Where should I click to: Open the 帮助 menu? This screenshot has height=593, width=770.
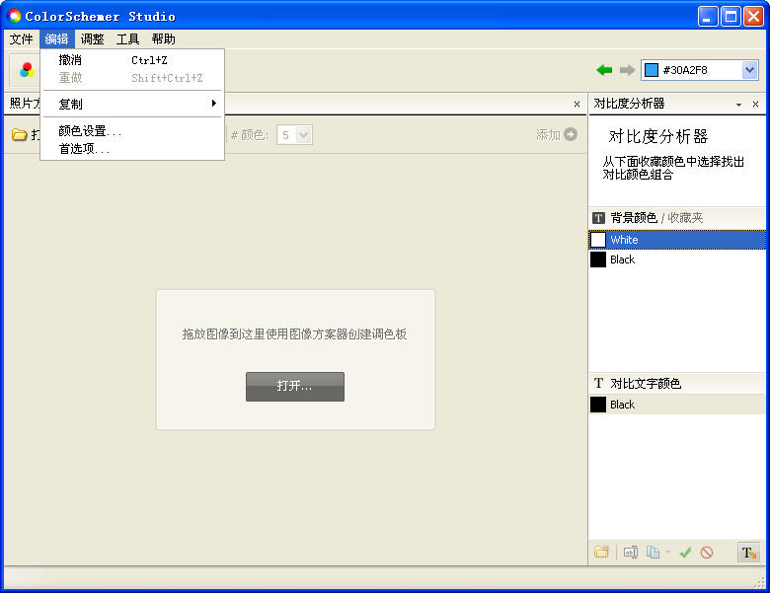164,38
